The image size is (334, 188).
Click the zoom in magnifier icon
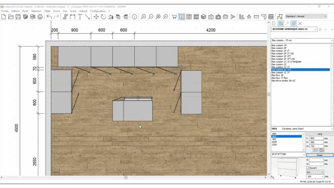[144, 17]
